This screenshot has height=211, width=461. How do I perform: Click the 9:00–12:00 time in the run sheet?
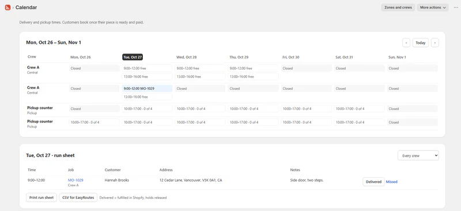click(36, 180)
